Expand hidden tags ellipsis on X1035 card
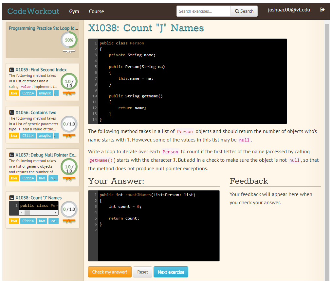 (55, 93)
